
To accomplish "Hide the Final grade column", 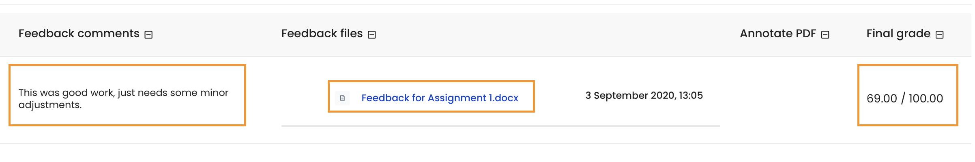I will click(x=940, y=35).
